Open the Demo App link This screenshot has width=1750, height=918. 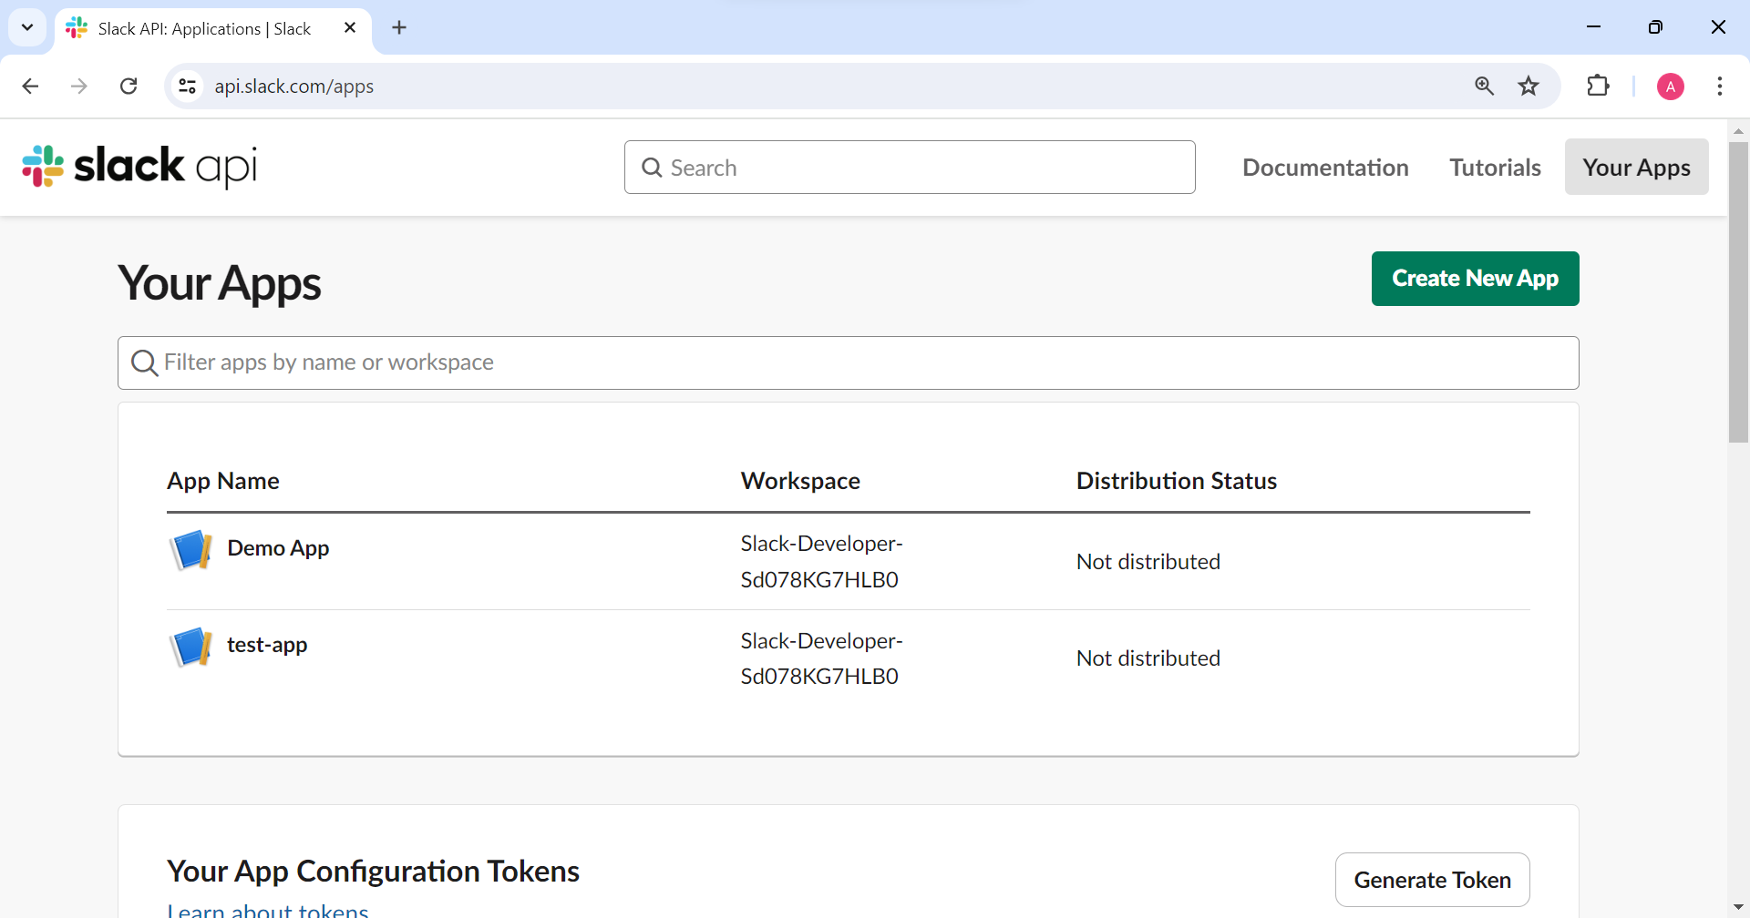278,548
